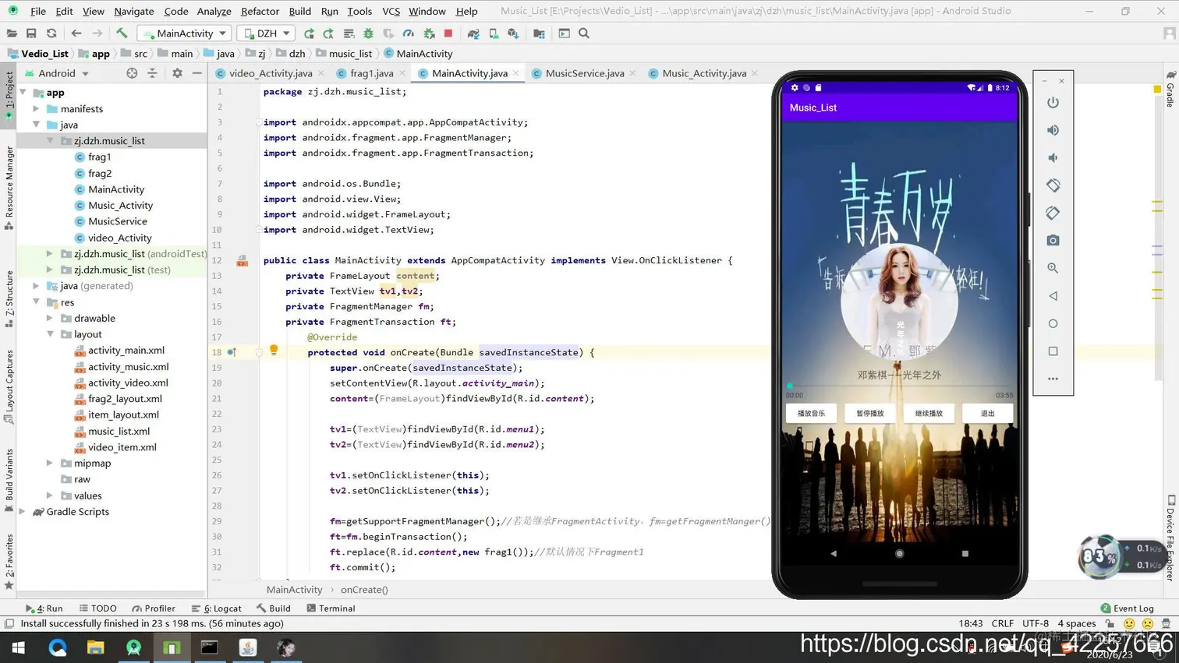Open the MainActivity run configuration dropdown
Image resolution: width=1179 pixels, height=663 pixels.
point(185,34)
